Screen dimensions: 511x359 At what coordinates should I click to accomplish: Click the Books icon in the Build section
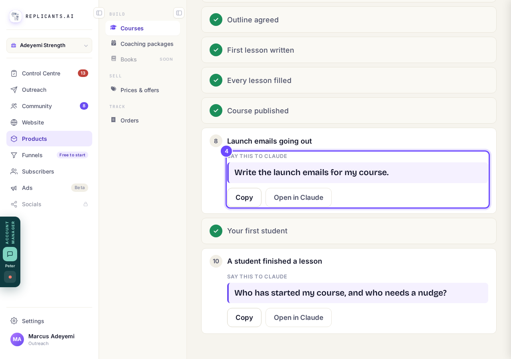click(x=113, y=59)
